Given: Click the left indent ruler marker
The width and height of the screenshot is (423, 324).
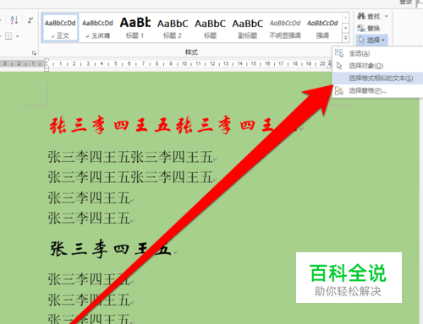Looking at the screenshot, I should tap(47, 68).
